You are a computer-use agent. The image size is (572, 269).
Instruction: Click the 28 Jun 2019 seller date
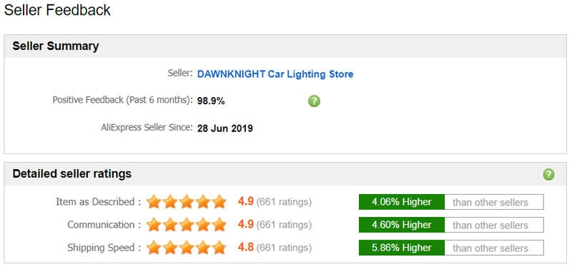pyautogui.click(x=225, y=128)
